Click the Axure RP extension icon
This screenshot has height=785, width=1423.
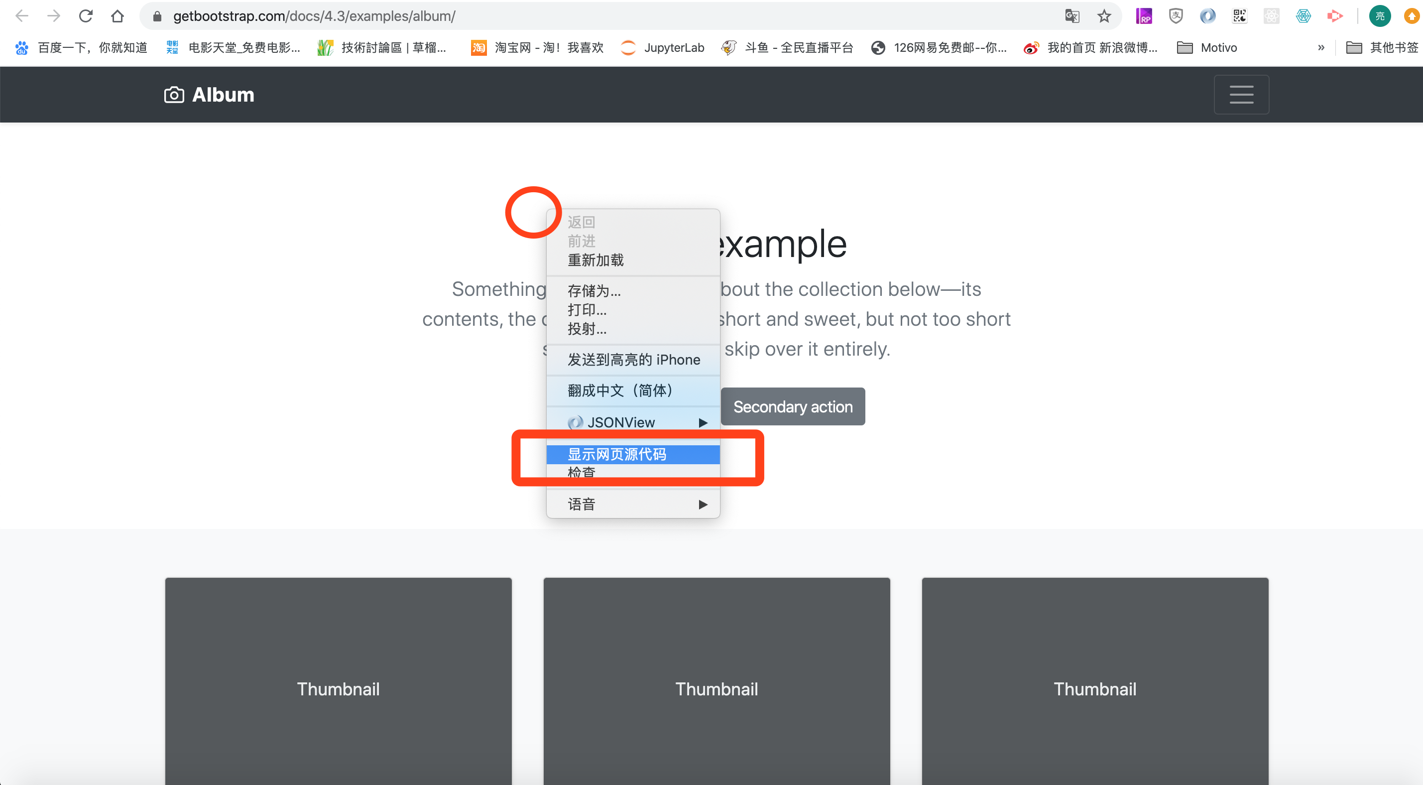[1144, 16]
